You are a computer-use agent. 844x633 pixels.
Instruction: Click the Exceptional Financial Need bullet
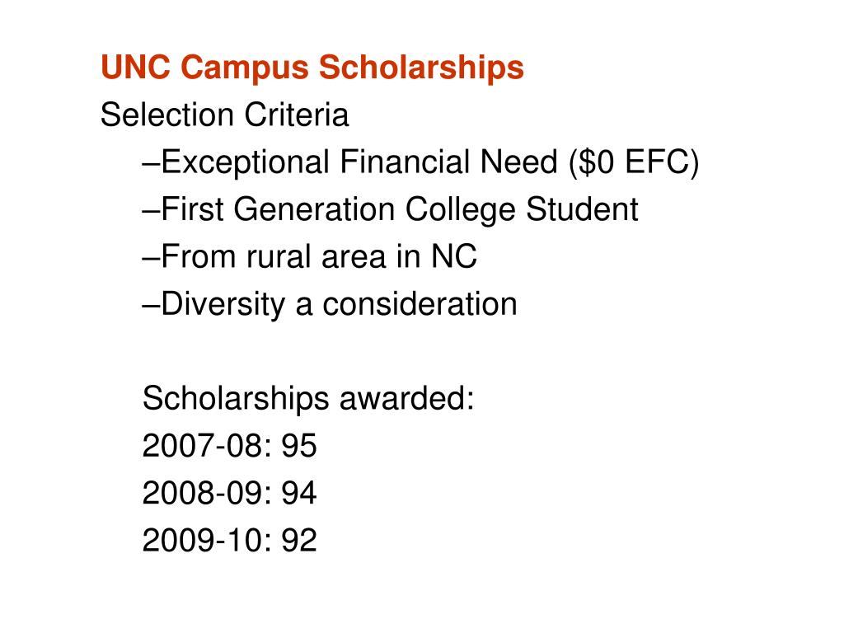coord(420,162)
